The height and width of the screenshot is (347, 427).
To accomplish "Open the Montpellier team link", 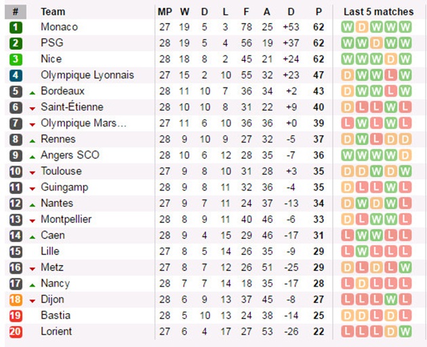I will tap(66, 220).
